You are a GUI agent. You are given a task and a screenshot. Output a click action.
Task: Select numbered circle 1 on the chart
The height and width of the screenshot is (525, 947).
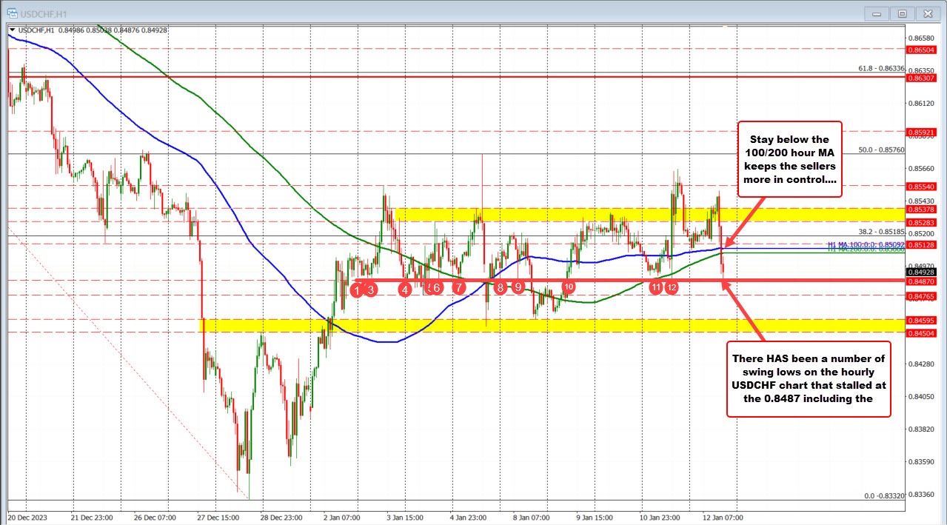[357, 290]
